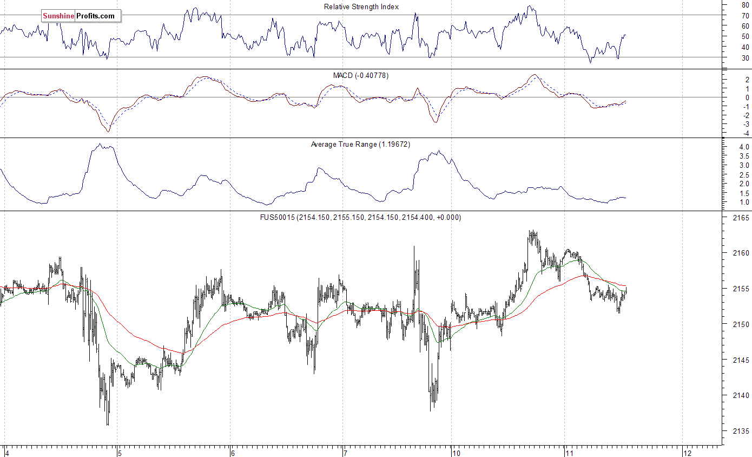Click price axis label 2155
Screen dimensions: 752x457
click(x=742, y=289)
